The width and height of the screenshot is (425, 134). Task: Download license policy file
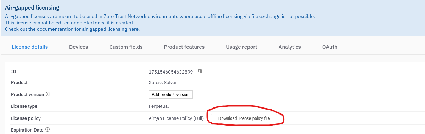click(x=244, y=118)
